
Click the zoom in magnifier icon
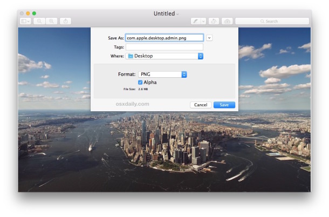52,21
